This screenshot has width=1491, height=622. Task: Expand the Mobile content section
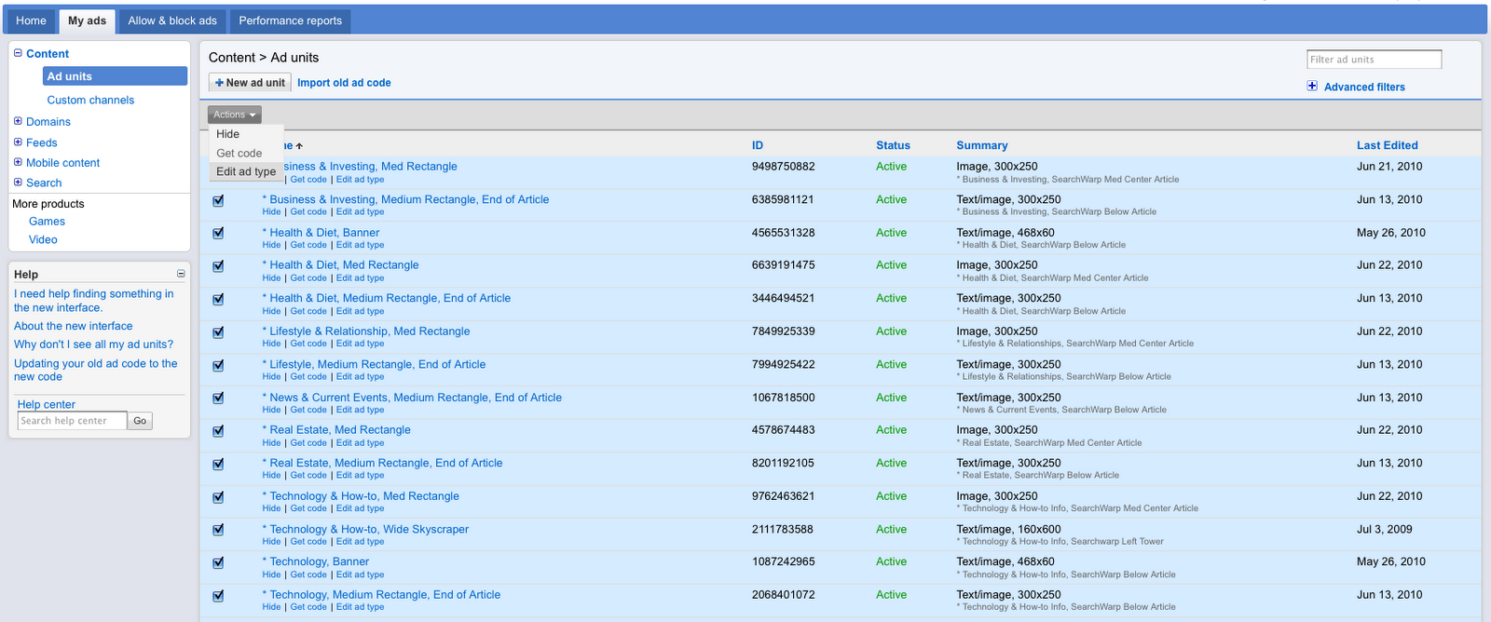[x=18, y=162]
